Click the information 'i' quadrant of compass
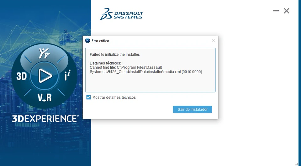The height and width of the screenshot is (166, 301). 67,75
